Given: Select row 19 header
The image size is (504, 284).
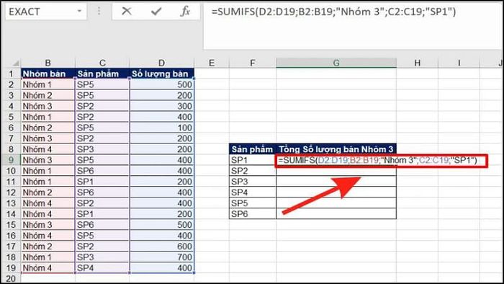Looking at the screenshot, I should click(11, 268).
